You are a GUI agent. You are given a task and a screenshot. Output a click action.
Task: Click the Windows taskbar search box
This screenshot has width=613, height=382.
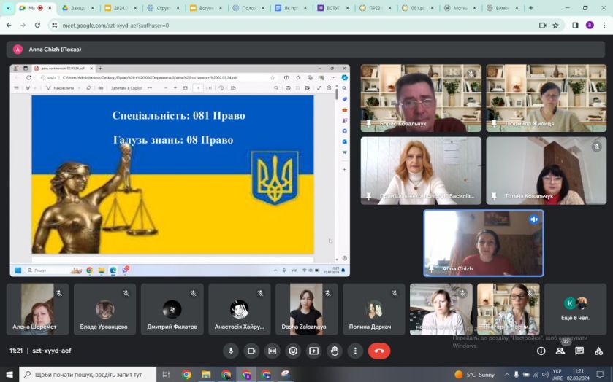[x=88, y=375]
